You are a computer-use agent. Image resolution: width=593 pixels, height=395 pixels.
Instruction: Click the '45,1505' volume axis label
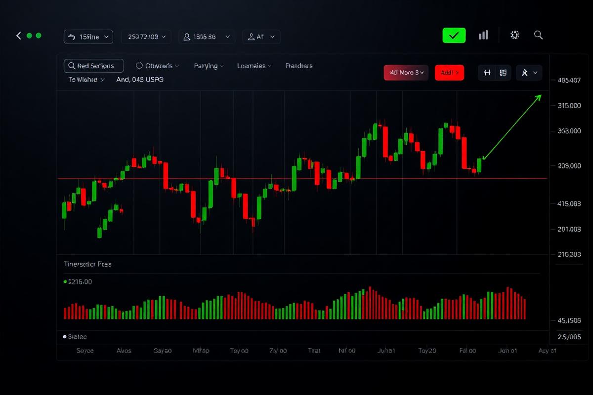pyautogui.click(x=569, y=320)
